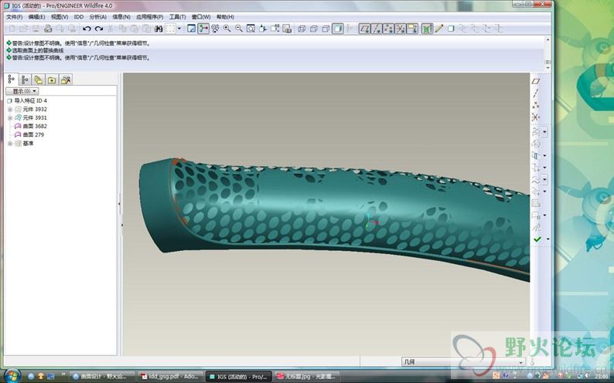Switch to Hidden Line display mode
The height and width of the screenshot is (383, 614).
click(314, 29)
